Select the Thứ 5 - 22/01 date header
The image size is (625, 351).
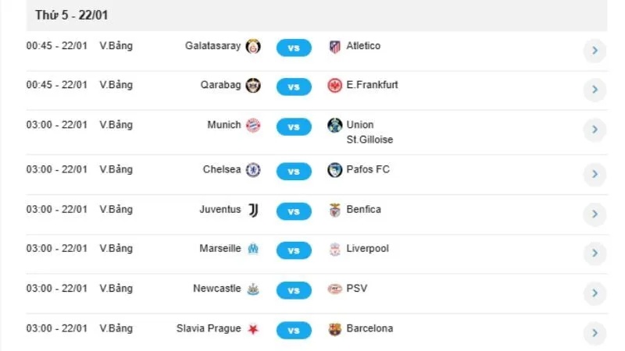click(77, 15)
